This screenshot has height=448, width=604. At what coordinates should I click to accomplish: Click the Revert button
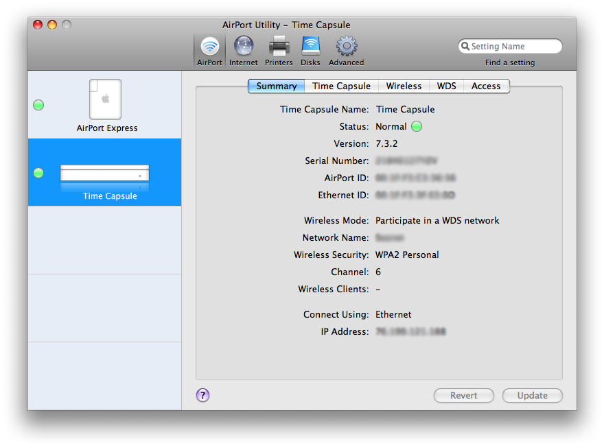pyautogui.click(x=464, y=395)
